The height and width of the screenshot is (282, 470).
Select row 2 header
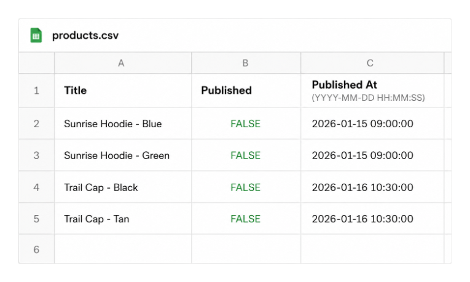coord(37,123)
